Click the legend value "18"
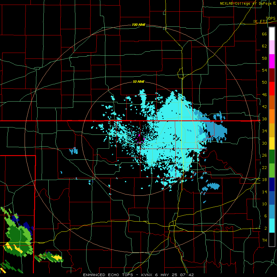277x277 pixels. pos(264,180)
